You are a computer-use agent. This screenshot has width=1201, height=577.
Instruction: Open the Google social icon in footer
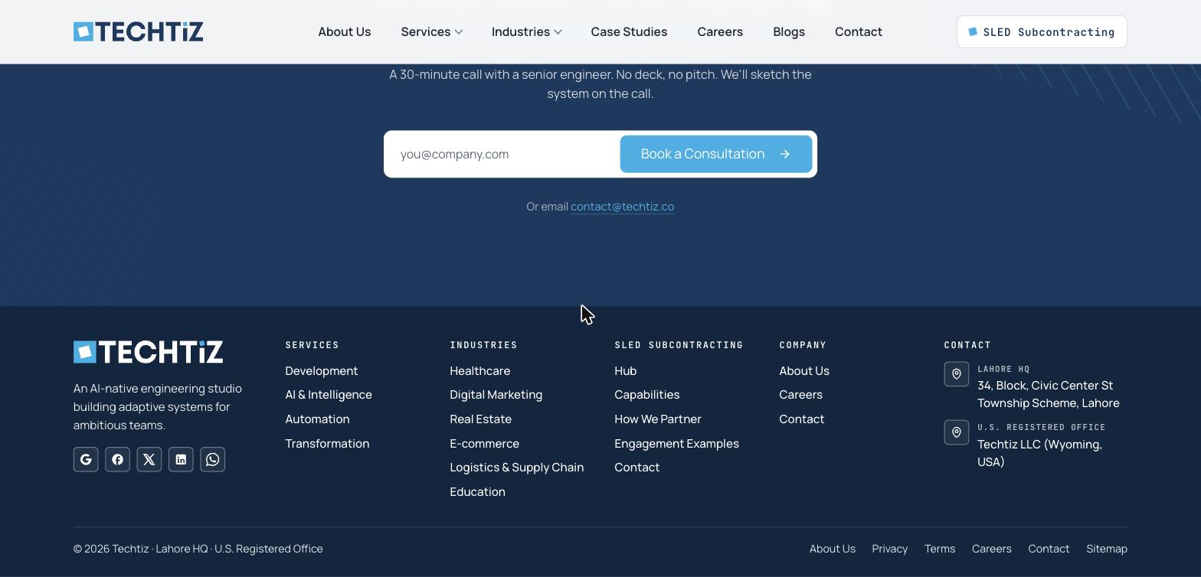pyautogui.click(x=86, y=460)
